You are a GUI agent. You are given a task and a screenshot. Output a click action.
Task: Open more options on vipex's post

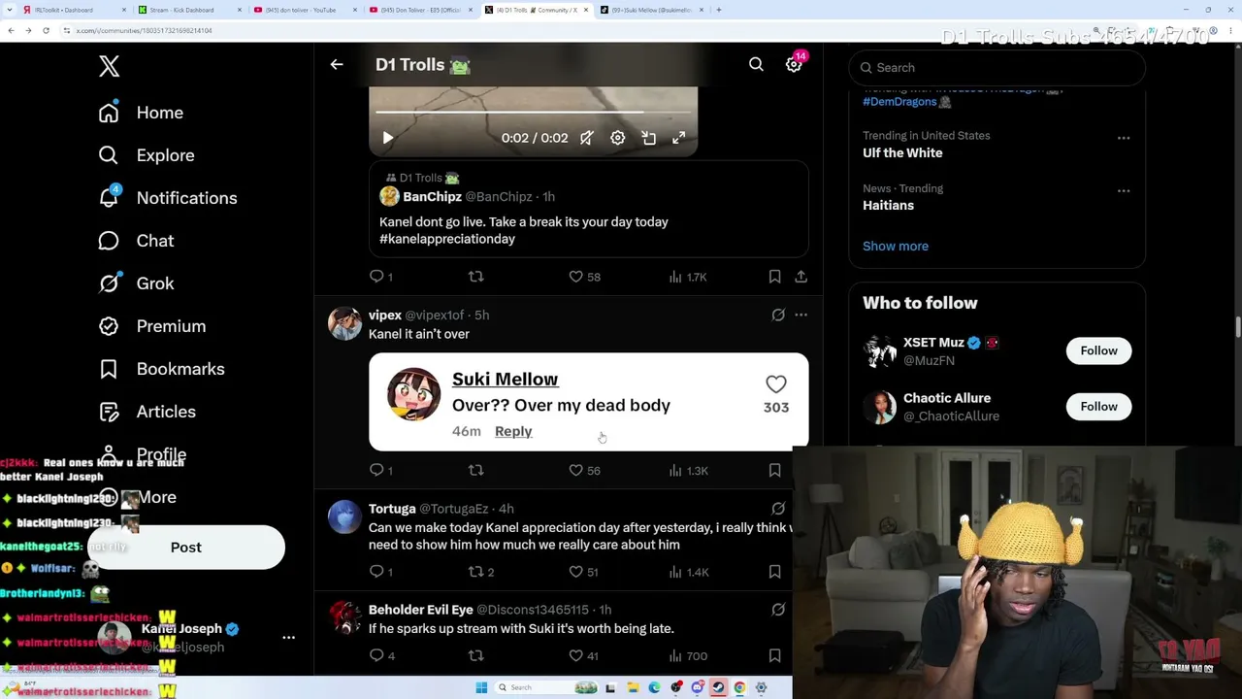[x=801, y=315]
